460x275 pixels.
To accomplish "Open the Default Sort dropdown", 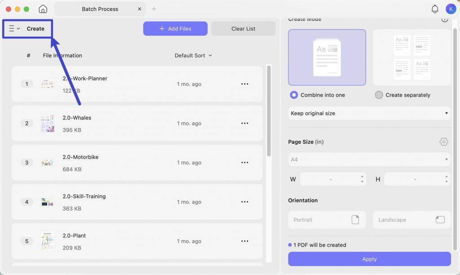I will point(193,56).
